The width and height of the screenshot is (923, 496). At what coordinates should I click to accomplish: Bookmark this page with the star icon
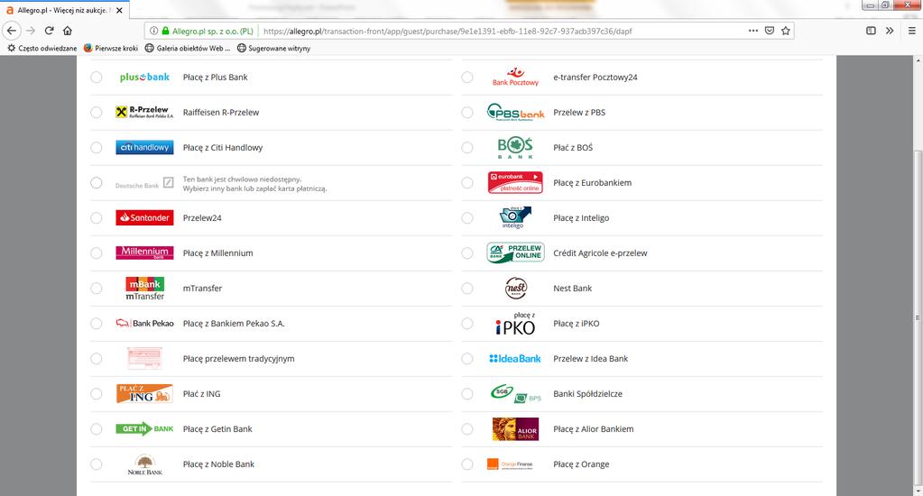(786, 31)
